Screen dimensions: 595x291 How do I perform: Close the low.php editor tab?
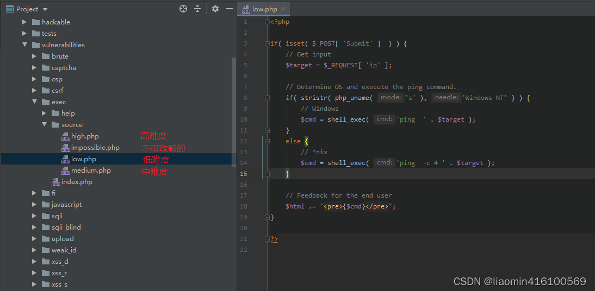pos(283,9)
